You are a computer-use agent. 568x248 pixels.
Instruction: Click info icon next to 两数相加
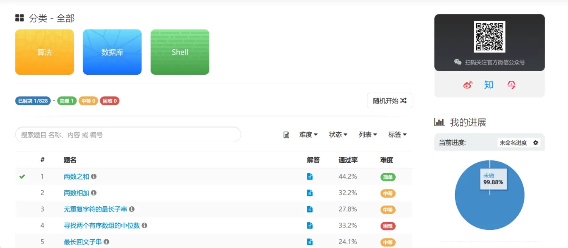94,193
